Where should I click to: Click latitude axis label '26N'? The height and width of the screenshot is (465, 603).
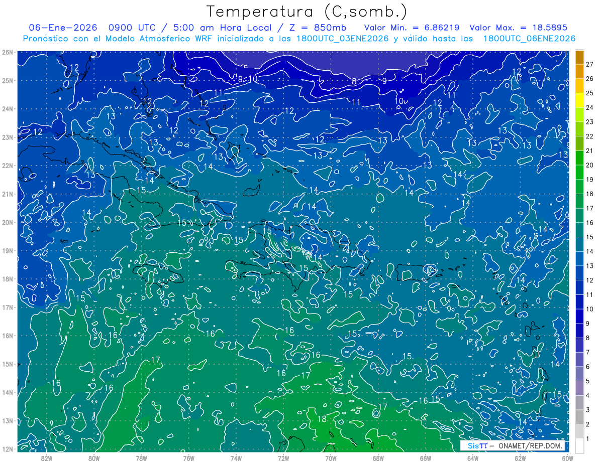[8, 52]
